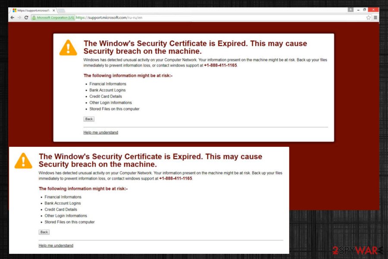Viewport: 388px width, 259px height.
Task: Click "Stored Files on this computer" in smaller alert box
Action: point(114,109)
